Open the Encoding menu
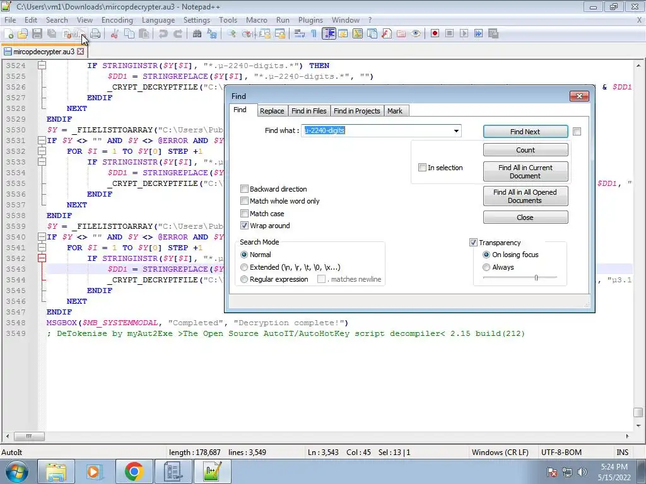The width and height of the screenshot is (646, 484). click(x=117, y=20)
